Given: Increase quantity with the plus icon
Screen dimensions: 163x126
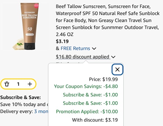Looking at the screenshot, I should [30, 84].
